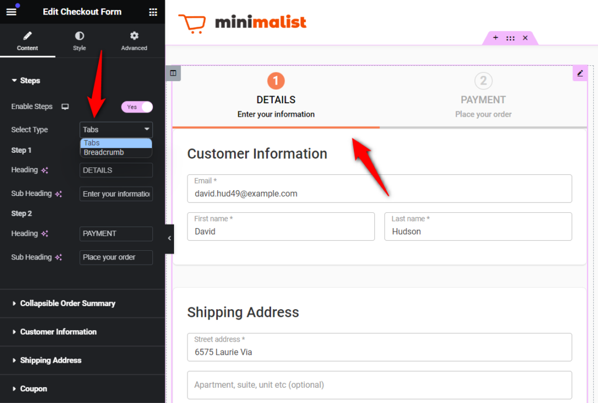Open the Advanced tab
The height and width of the screenshot is (403, 598).
tap(134, 41)
